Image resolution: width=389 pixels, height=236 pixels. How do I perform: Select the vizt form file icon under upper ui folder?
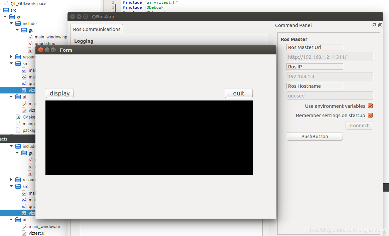24,110
